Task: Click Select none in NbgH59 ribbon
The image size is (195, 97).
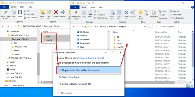Action: [x=175, y=14]
